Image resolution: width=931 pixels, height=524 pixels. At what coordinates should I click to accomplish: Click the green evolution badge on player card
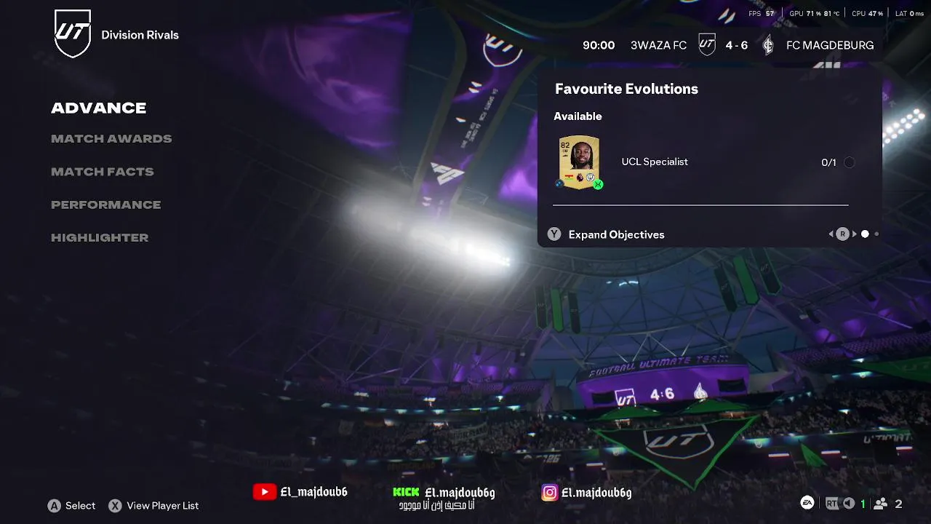[598, 185]
